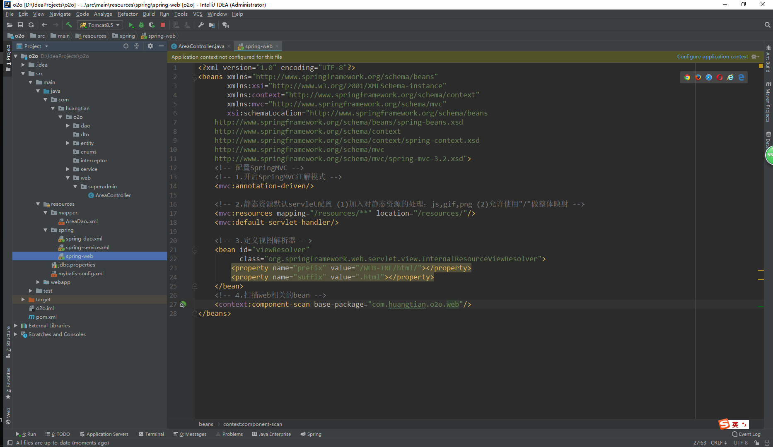Open the File menu
Screen dimensions: 773x447
pyautogui.click(x=10, y=14)
